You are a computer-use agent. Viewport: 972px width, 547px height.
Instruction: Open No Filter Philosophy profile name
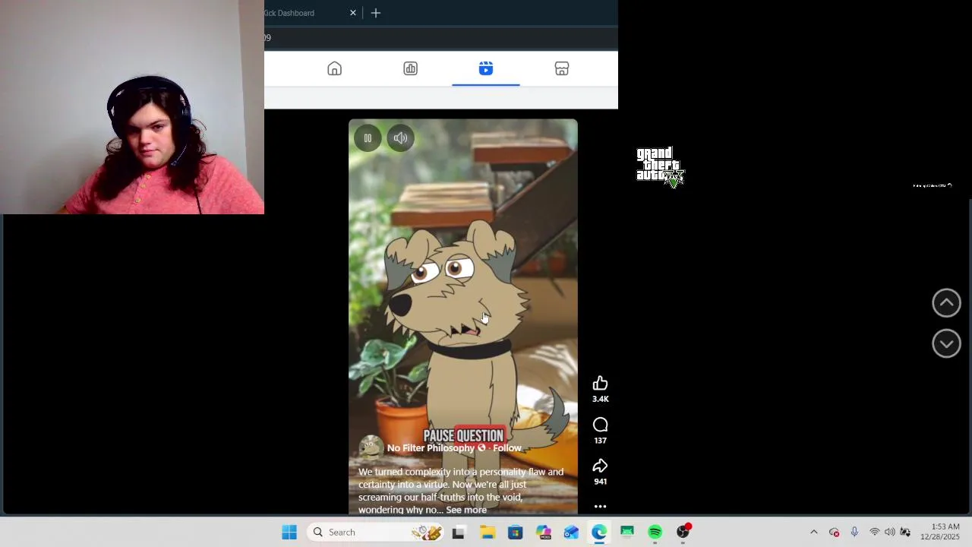coord(431,448)
